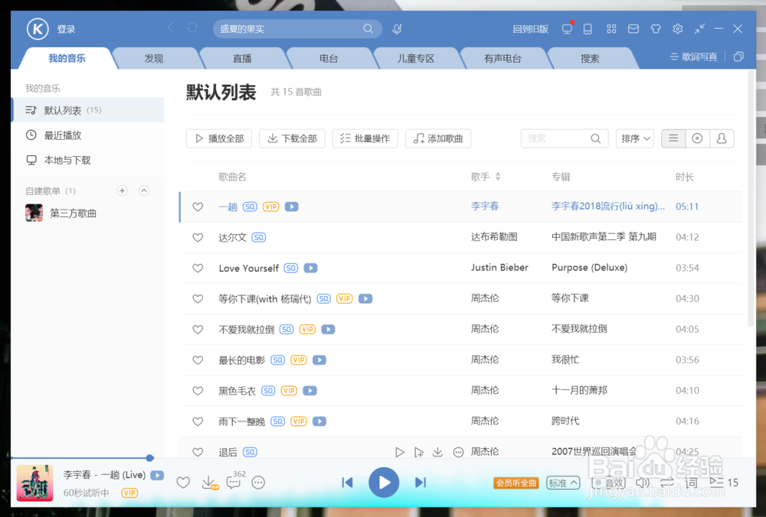766x517 pixels.
Task: Favorite the song 达尔文 with its heart
Action: coord(198,238)
